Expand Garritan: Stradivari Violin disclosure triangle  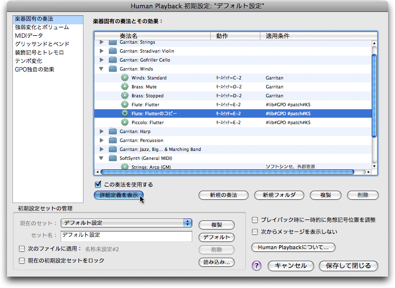[101, 51]
